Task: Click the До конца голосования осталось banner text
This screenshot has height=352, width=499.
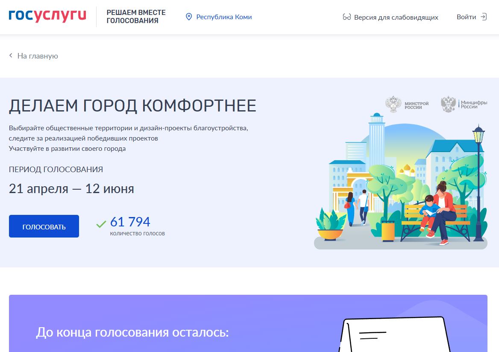Action: coord(132,332)
